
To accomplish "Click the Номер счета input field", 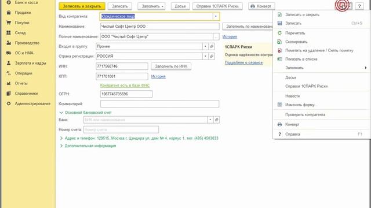I will pyautogui.click(x=121, y=129).
